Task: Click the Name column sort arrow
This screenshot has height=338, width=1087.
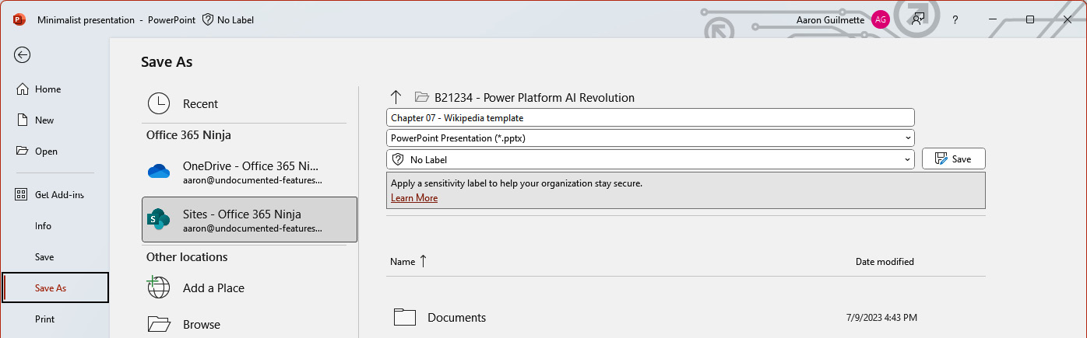Action: [424, 262]
